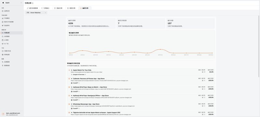Viewport: 260px width, 117px height.
Task: Click the megaphone icon for AI 广告
Action: coord(3,44)
